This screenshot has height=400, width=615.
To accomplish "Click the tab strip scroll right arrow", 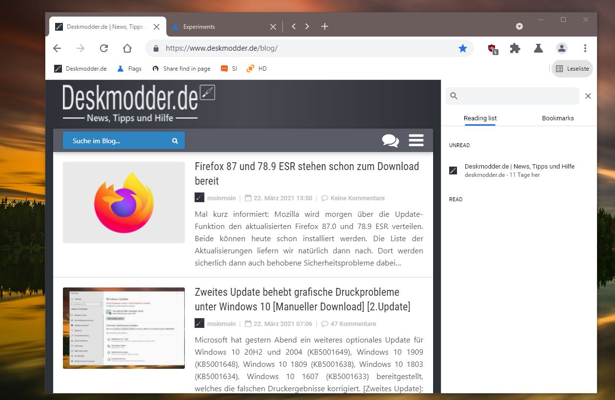I will 307,26.
